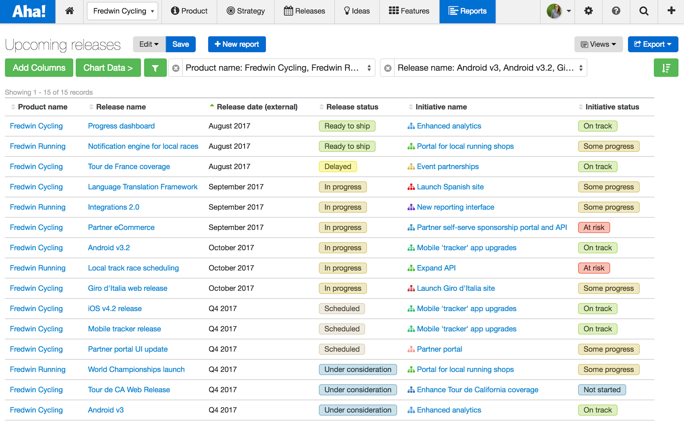
Task: Open the Fredwin Cycling product selector
Action: [122, 11]
